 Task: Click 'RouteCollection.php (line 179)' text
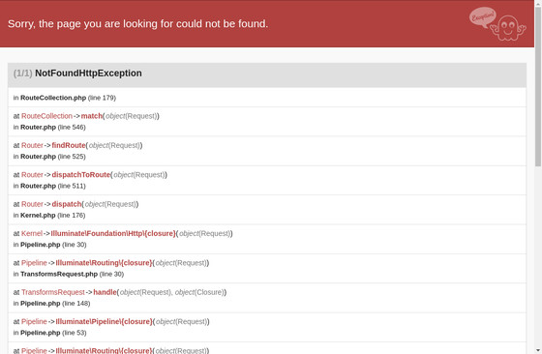tap(68, 98)
